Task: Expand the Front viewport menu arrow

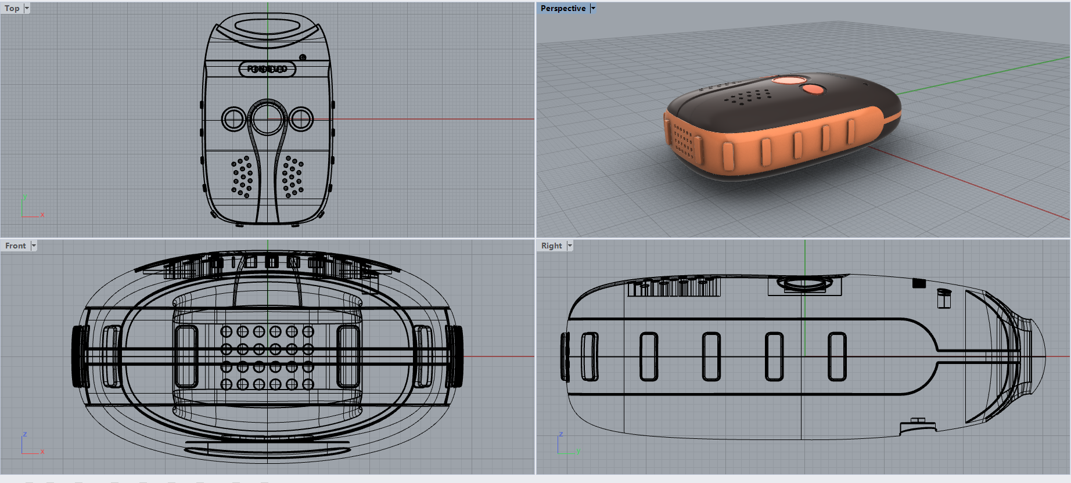Action: coord(34,246)
